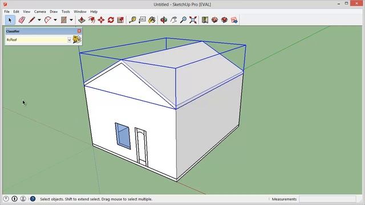Open the File menu
The image size is (365, 205).
pos(7,11)
